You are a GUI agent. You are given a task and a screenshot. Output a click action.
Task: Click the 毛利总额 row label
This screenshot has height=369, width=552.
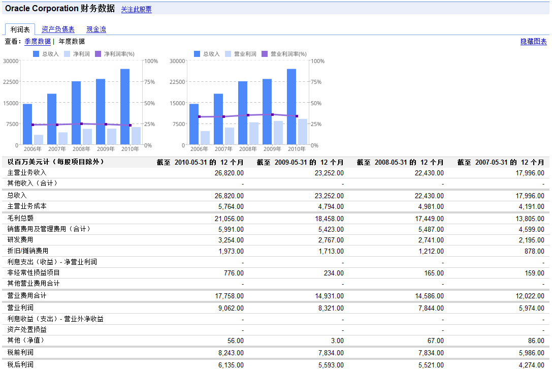tap(20, 218)
